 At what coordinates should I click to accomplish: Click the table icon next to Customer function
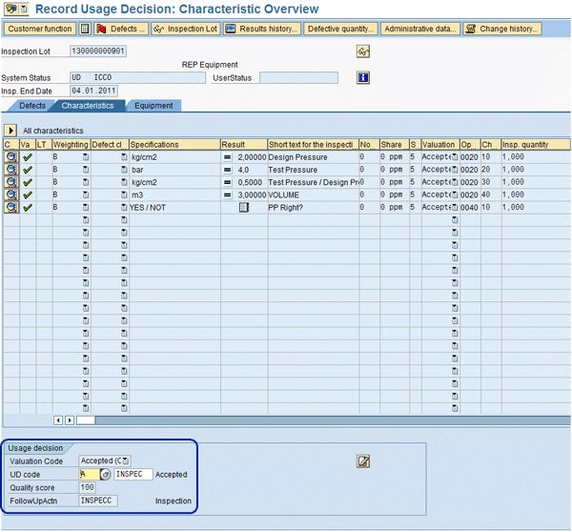tap(85, 29)
